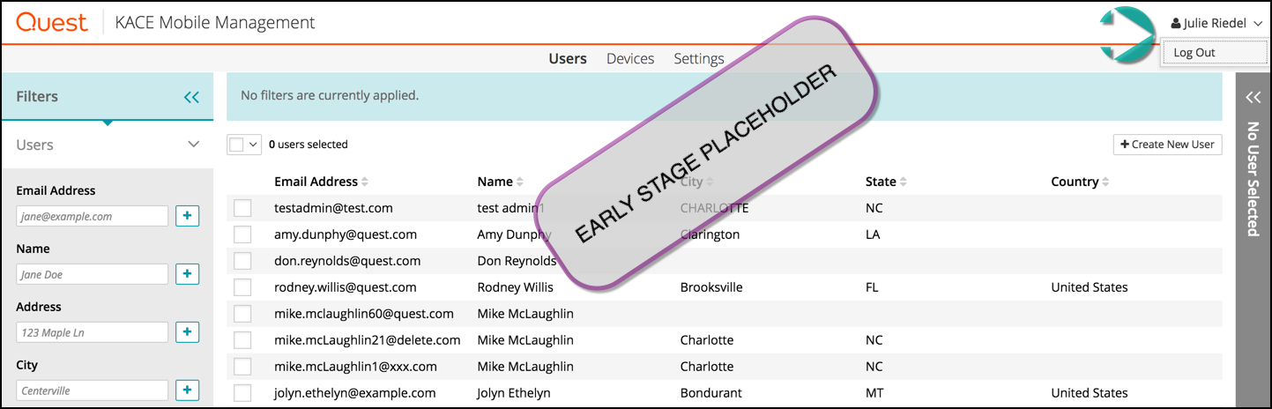Tick the jolyn.ethelyn@example.com row checkbox
Image resolution: width=1272 pixels, height=409 pixels.
point(242,393)
